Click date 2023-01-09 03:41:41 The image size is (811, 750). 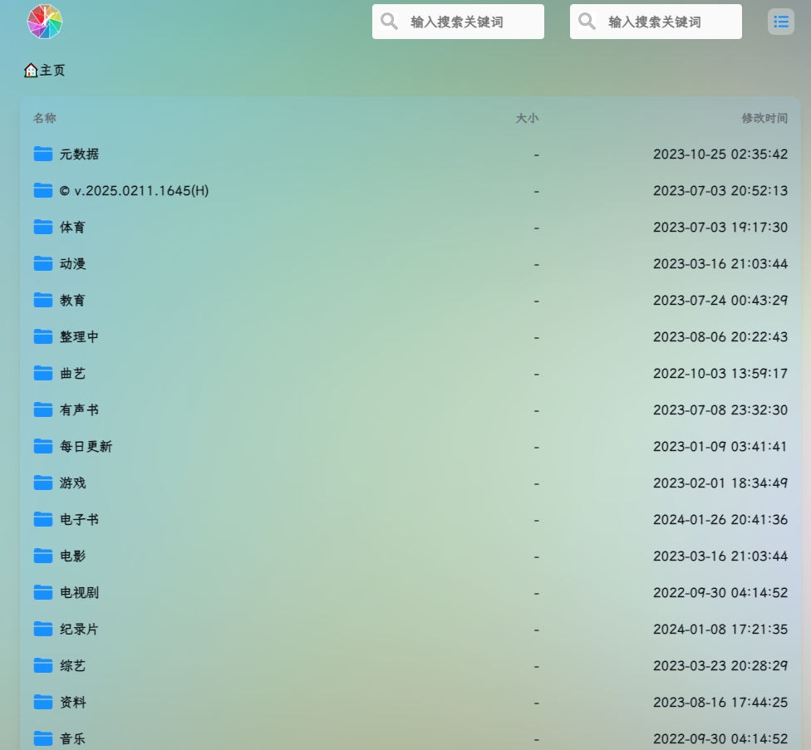click(720, 446)
